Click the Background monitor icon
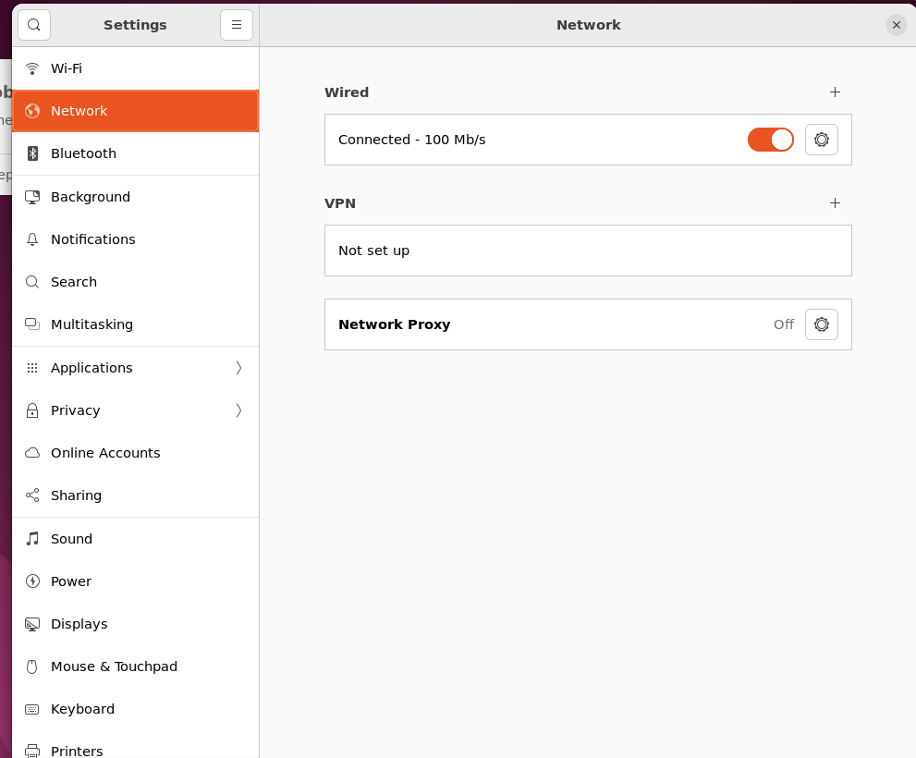The width and height of the screenshot is (916, 758). [32, 197]
